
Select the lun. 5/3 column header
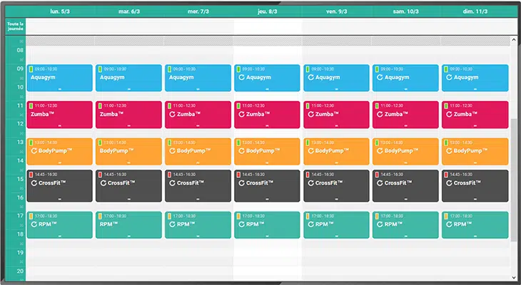[x=60, y=11]
